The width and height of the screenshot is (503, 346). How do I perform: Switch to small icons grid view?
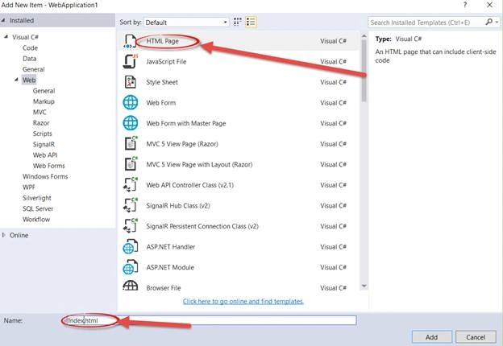click(237, 22)
